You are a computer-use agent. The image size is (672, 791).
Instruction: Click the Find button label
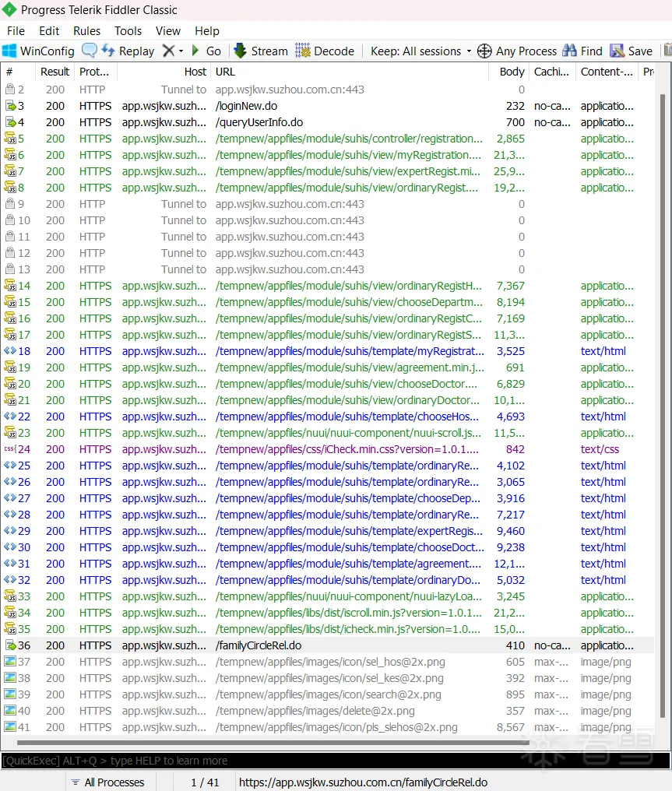[591, 51]
